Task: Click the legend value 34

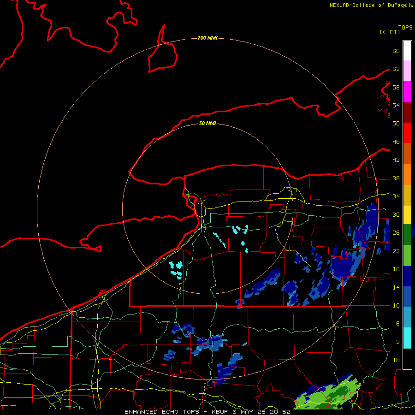Action: pyautogui.click(x=396, y=196)
